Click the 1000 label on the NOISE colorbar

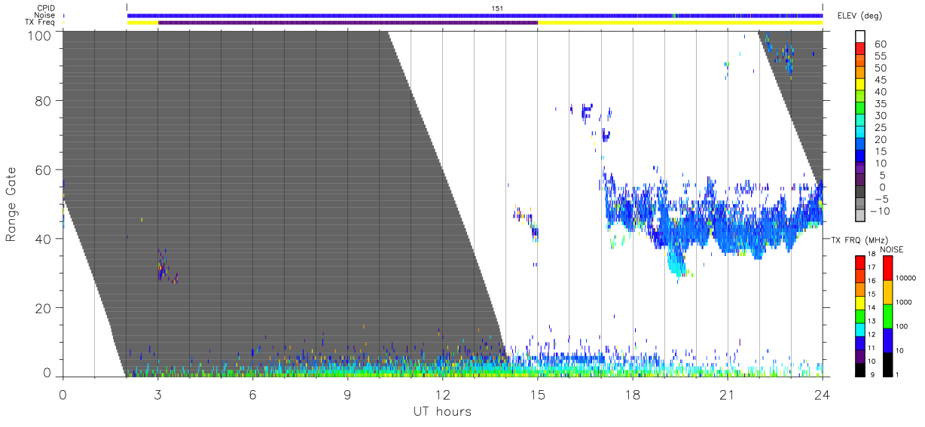pos(904,303)
